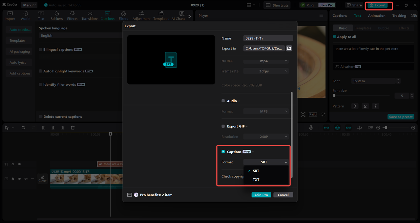Open video track more options dots
420x223 pixels.
tap(32, 179)
